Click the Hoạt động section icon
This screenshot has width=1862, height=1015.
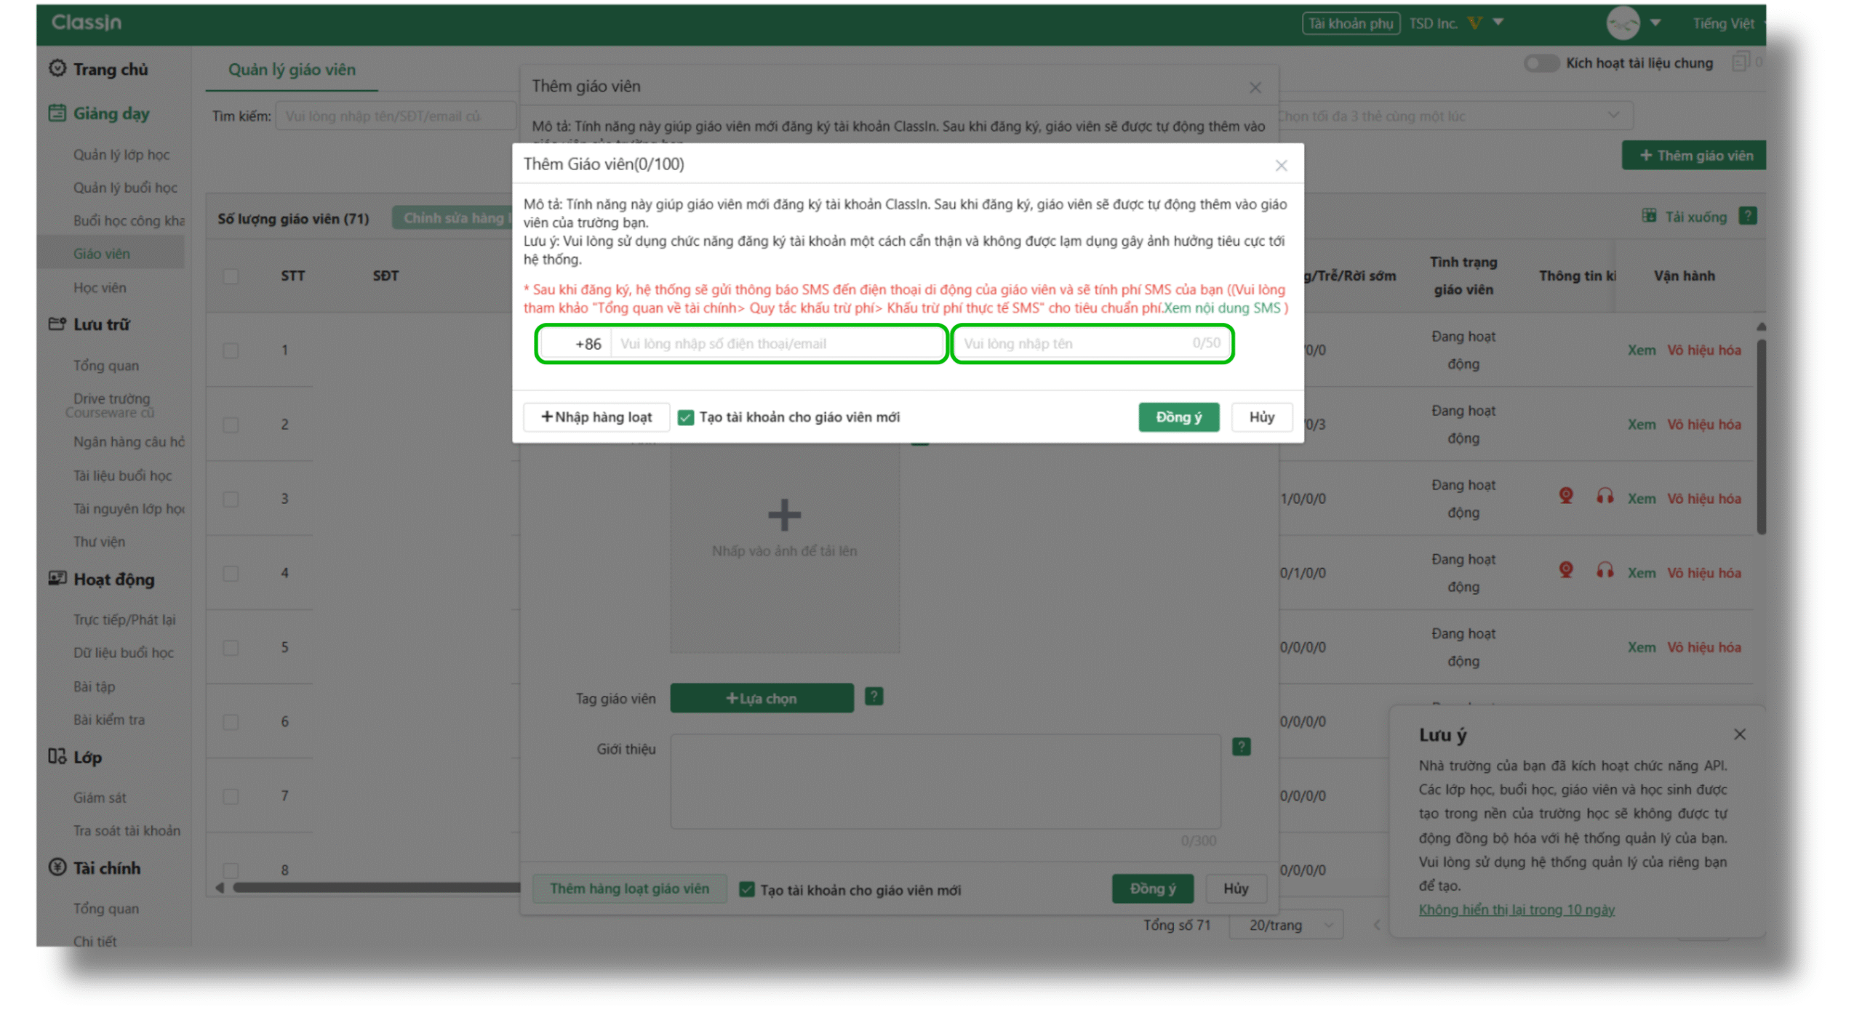(57, 578)
